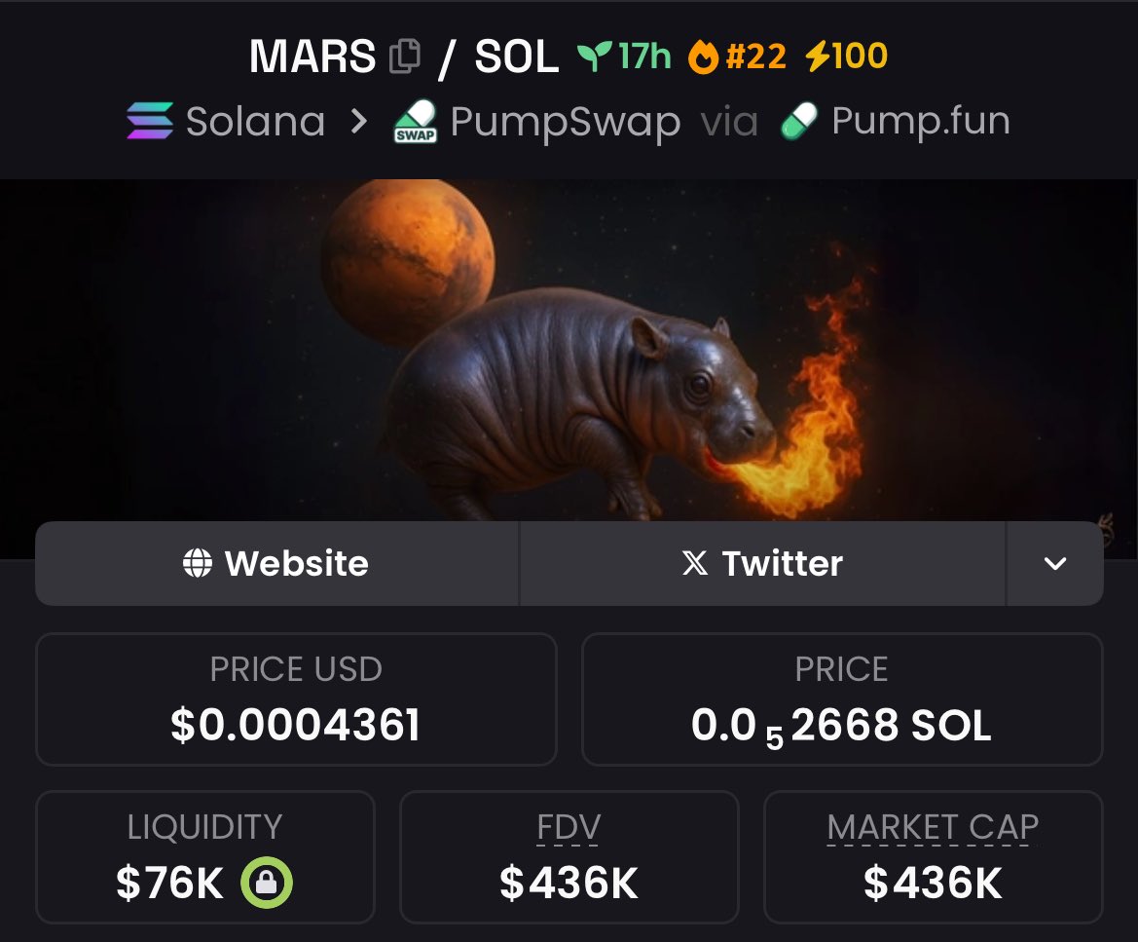
Task: Click the green sprout pair age icon
Action: [x=595, y=57]
